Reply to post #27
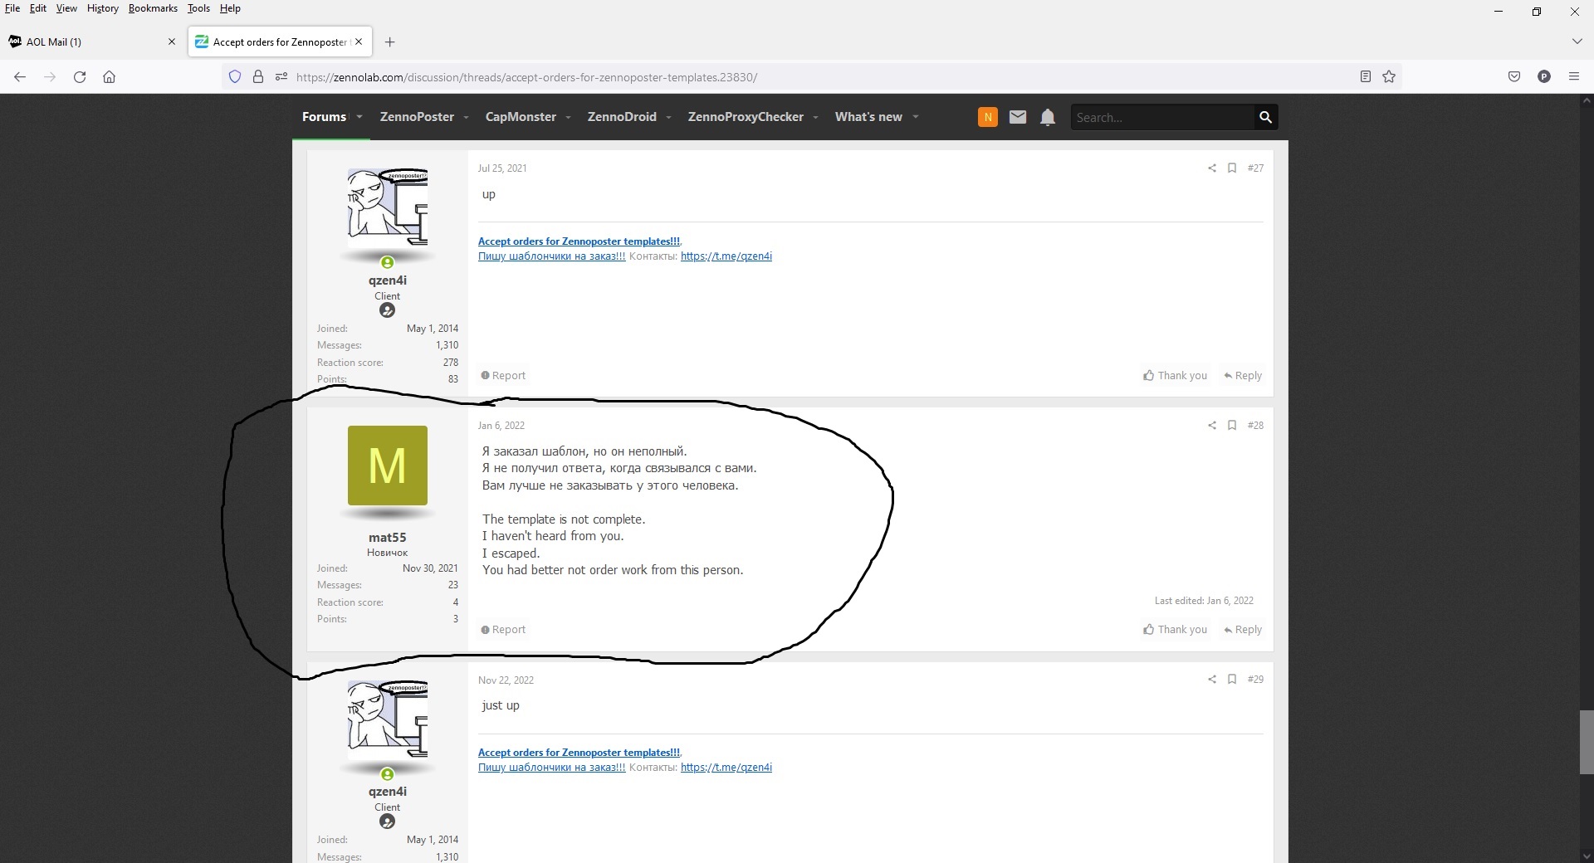Image resolution: width=1594 pixels, height=863 pixels. [x=1243, y=376]
